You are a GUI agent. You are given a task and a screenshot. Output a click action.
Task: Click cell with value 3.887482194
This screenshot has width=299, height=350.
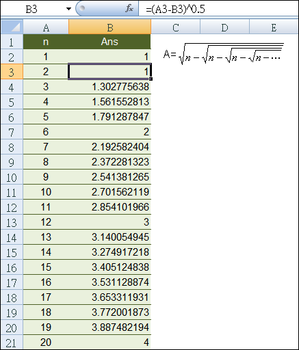(109, 327)
